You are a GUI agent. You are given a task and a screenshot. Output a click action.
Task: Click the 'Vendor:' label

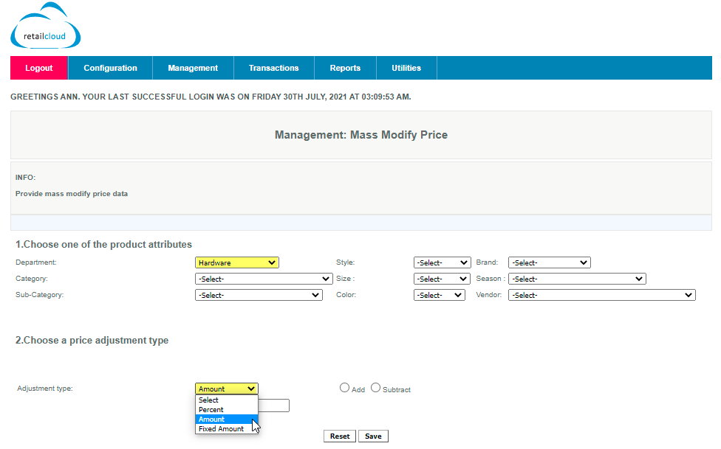pyautogui.click(x=489, y=295)
